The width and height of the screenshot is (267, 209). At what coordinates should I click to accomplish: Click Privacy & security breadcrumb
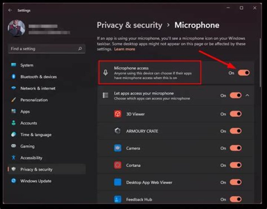tap(129, 25)
